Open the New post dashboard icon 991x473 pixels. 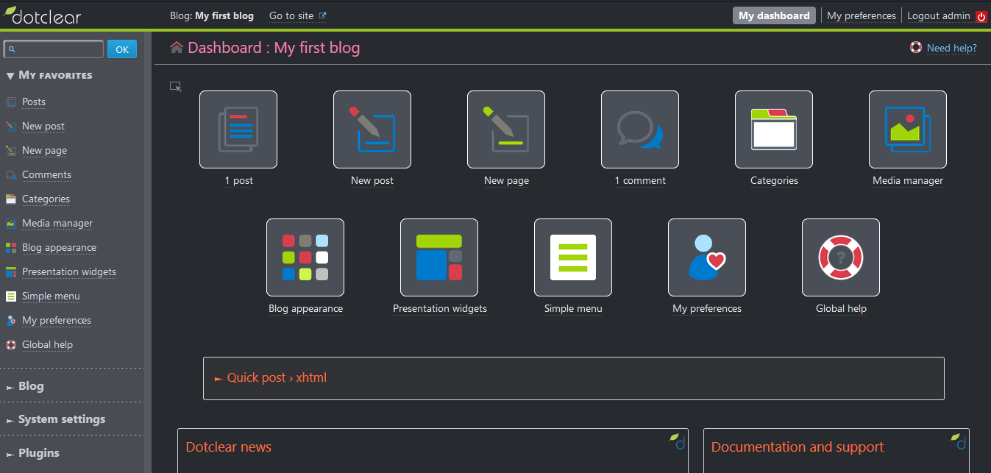[x=372, y=129]
